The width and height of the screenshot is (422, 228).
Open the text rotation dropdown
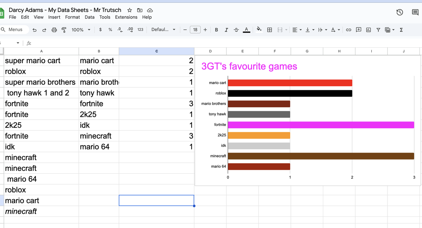335,30
